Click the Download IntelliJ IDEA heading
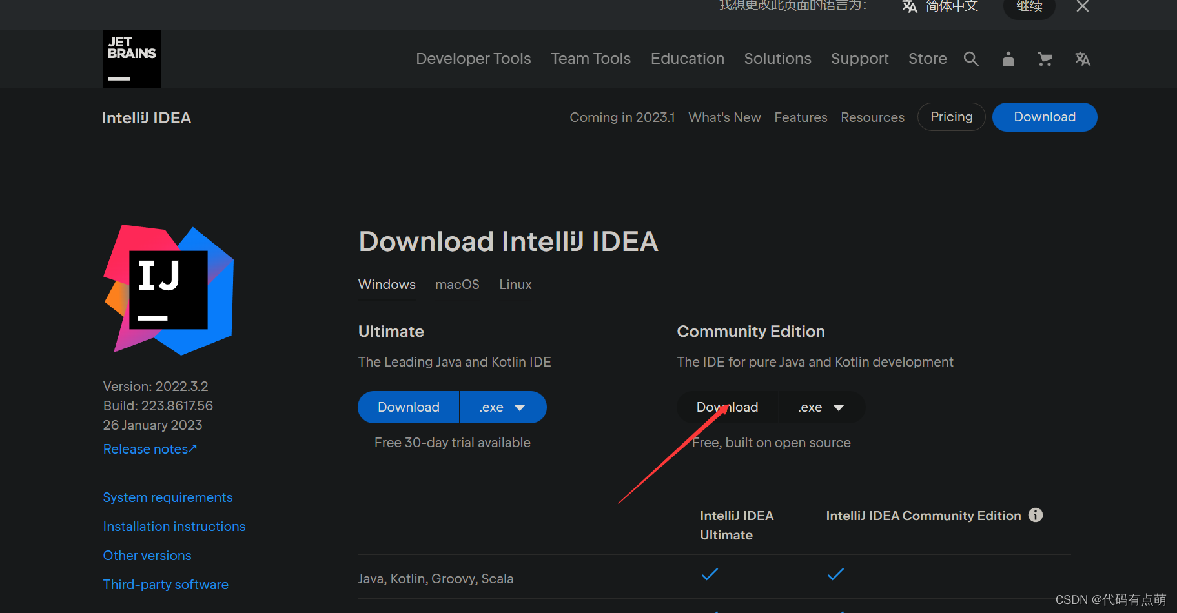This screenshot has height=613, width=1177. coord(509,241)
